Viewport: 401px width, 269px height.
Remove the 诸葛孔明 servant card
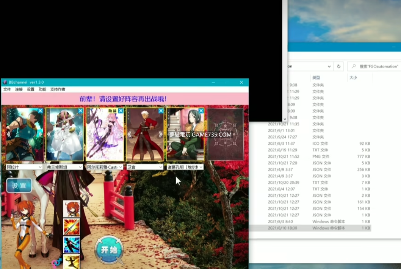pos(201,111)
